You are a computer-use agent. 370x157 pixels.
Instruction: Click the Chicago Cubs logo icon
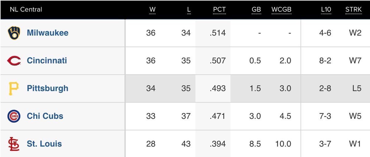tap(14, 116)
